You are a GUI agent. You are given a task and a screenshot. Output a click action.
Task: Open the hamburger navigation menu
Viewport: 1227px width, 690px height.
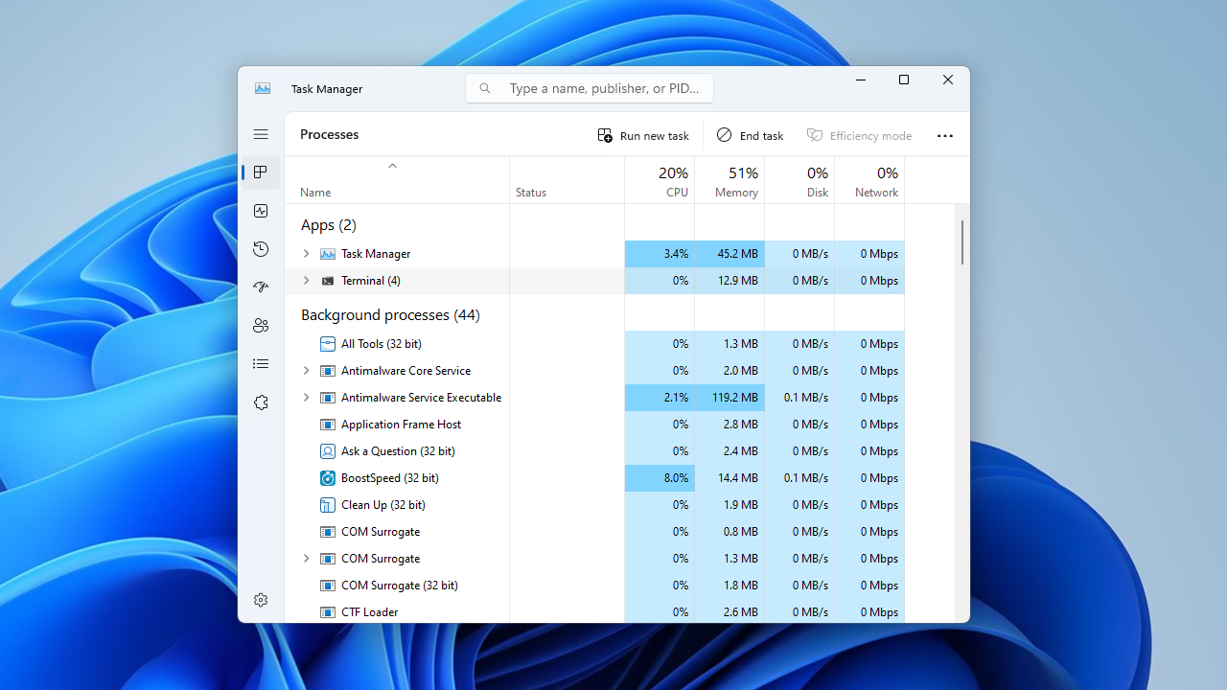261,135
